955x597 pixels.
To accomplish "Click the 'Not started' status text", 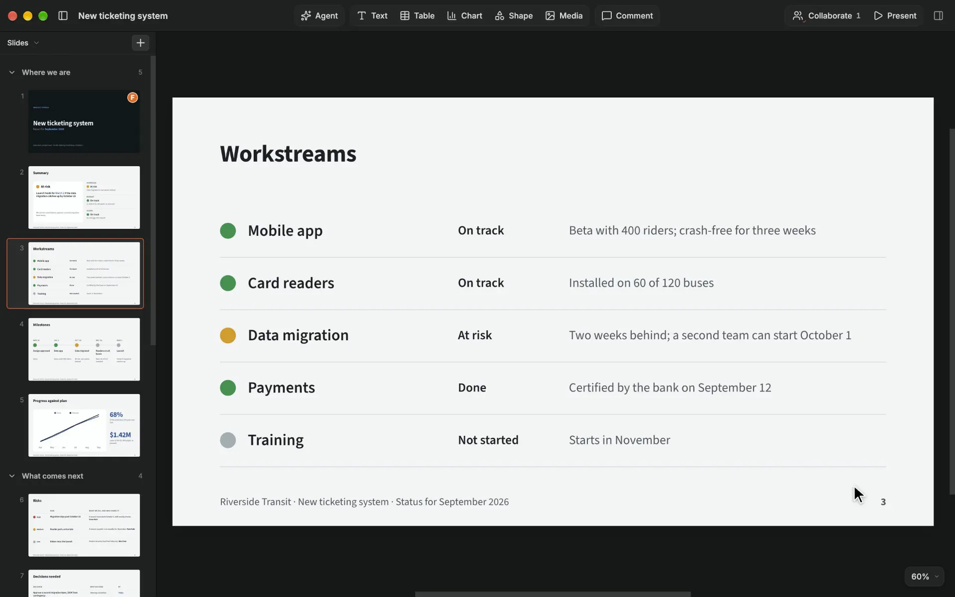I will (488, 440).
